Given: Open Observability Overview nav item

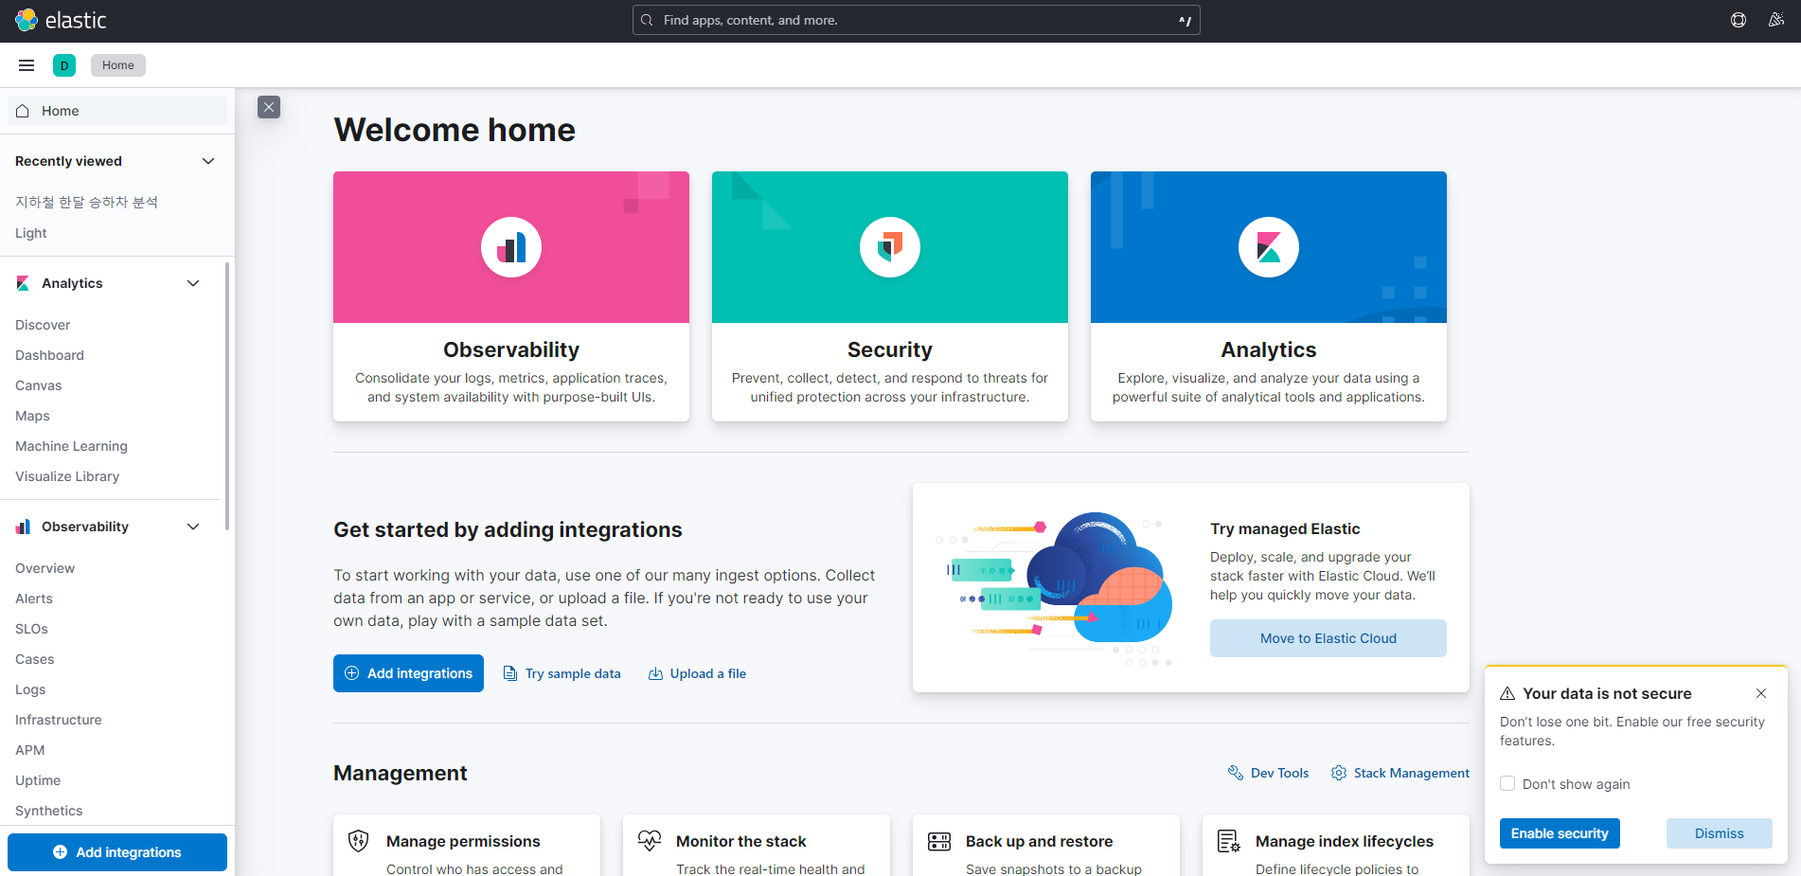Looking at the screenshot, I should click(45, 568).
